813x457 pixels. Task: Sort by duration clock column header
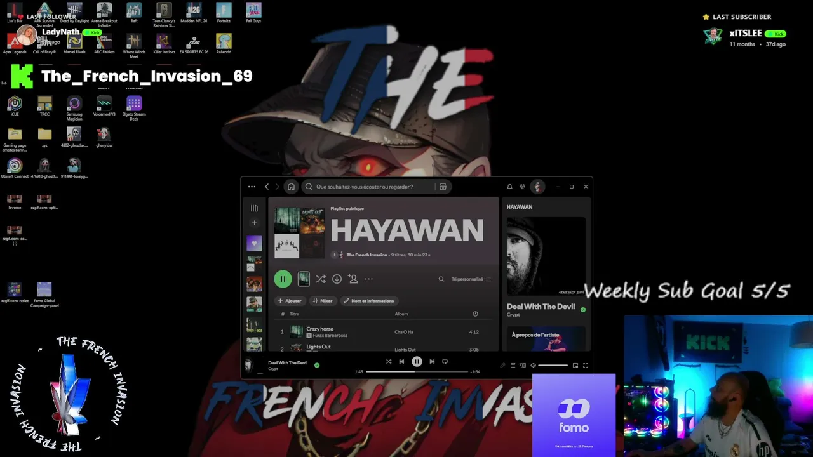475,314
